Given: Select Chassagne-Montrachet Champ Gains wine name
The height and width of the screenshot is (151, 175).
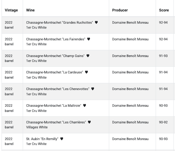Looking at the screenshot, I should [x=55, y=56].
